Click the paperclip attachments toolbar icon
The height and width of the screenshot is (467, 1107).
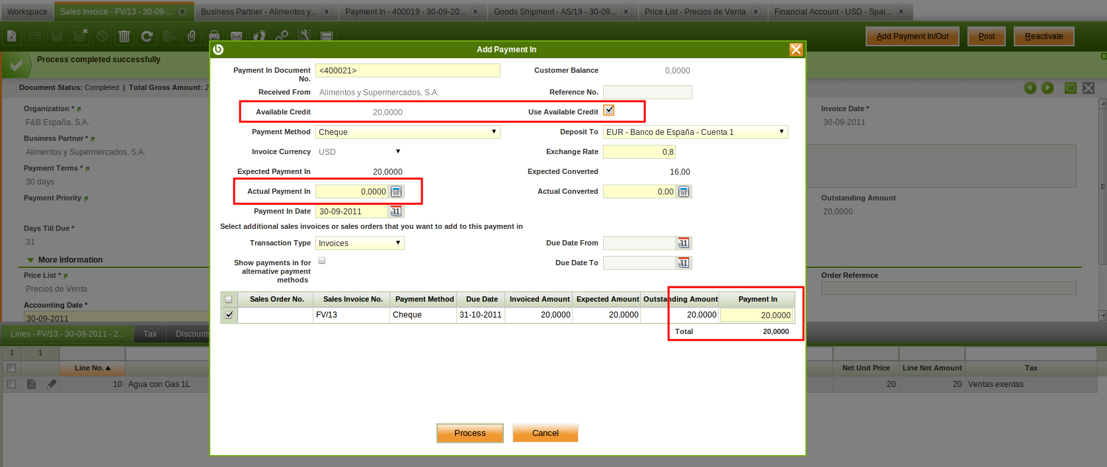pyautogui.click(x=192, y=36)
